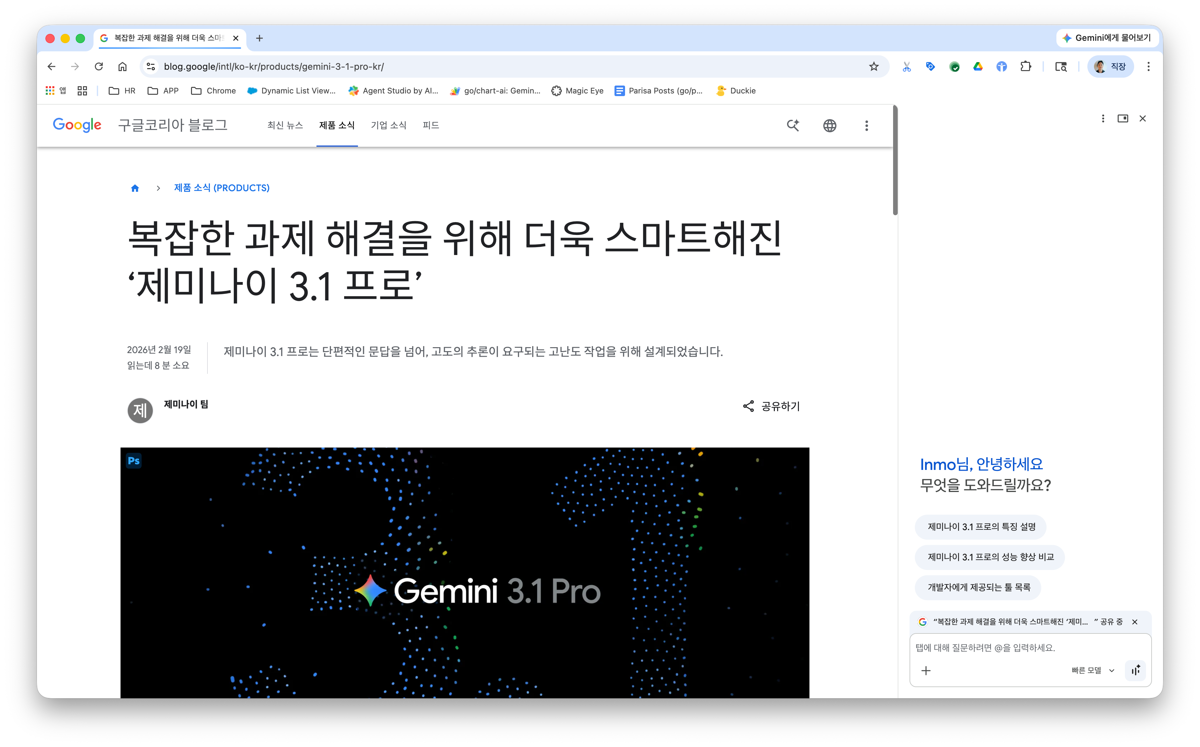The height and width of the screenshot is (747, 1200).
Task: Click the Gemini voice input icon
Action: click(1136, 670)
